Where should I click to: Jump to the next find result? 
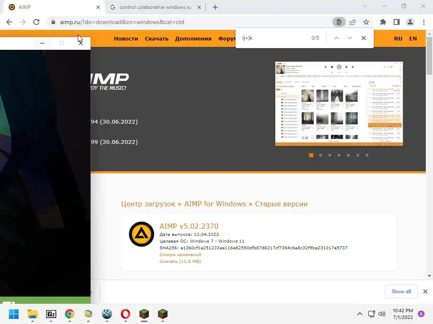point(350,38)
